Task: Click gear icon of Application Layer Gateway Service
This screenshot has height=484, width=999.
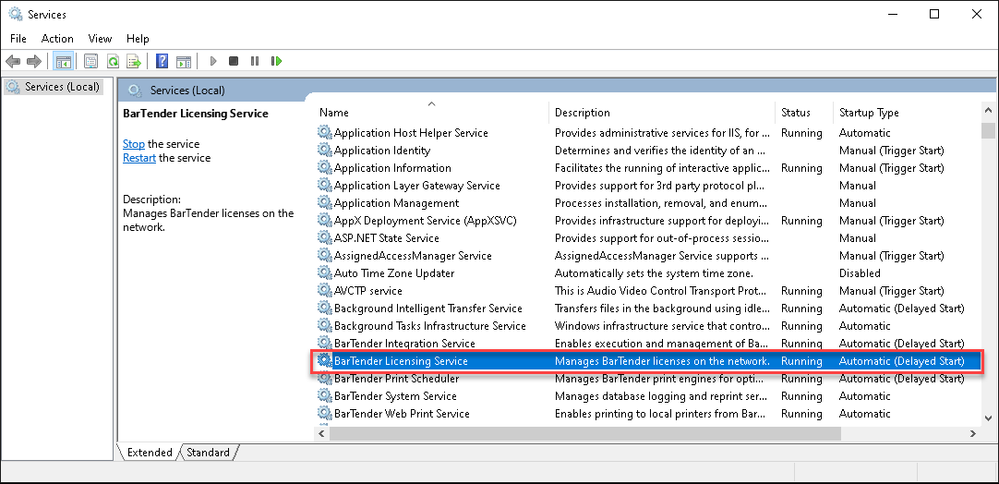Action: (x=325, y=186)
